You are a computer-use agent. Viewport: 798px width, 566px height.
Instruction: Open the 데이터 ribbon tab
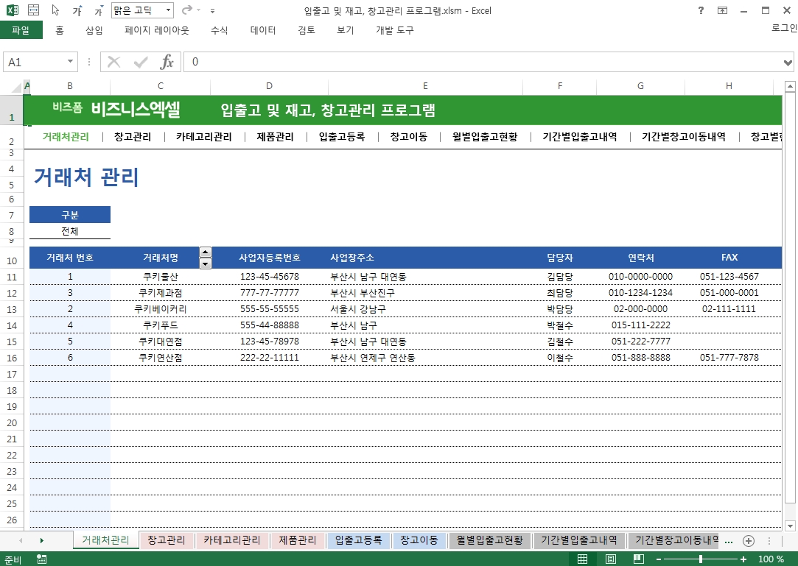[x=263, y=30]
